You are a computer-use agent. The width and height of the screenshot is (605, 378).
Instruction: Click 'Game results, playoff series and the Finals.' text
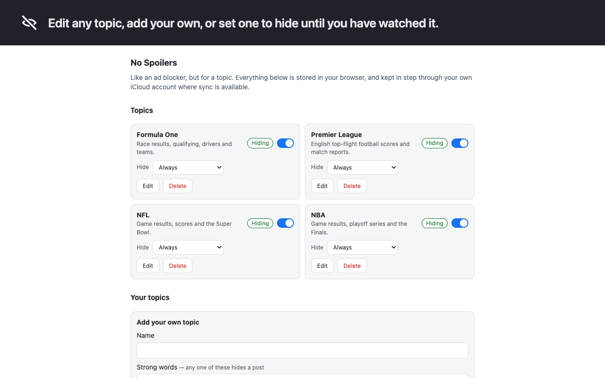[x=359, y=228]
